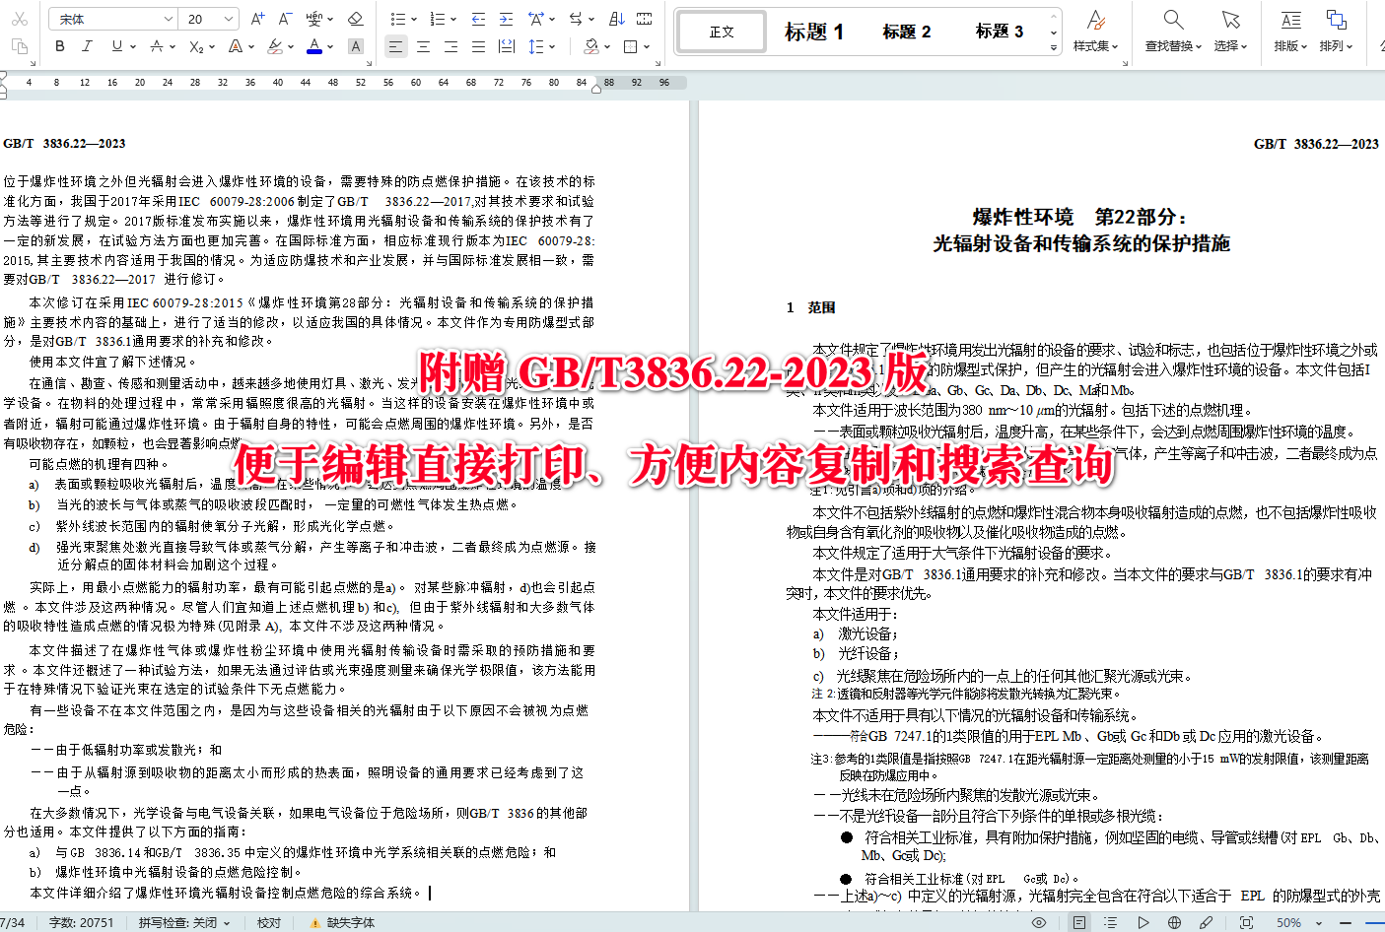The image size is (1385, 932).
Task: Toggle Center alignment
Action: click(x=423, y=46)
